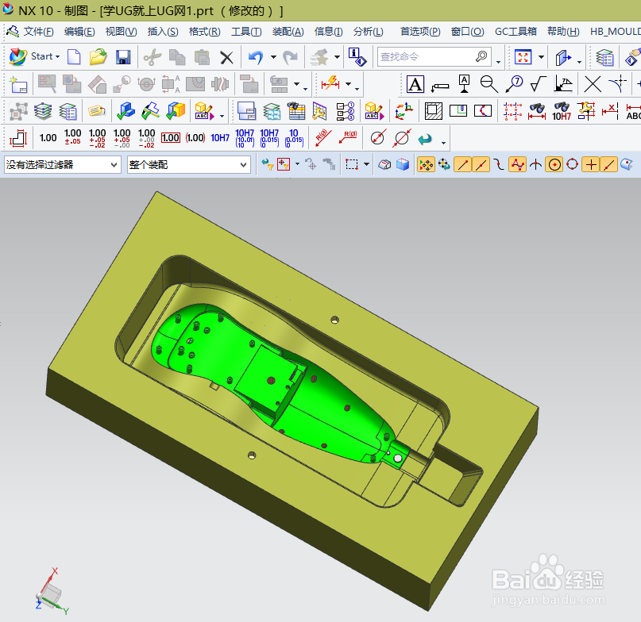The height and width of the screenshot is (622, 641).
Task: Open the 文件(F) menu
Action: pos(38,32)
